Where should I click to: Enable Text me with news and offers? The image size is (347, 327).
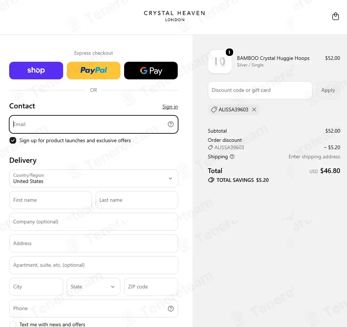coord(13,324)
